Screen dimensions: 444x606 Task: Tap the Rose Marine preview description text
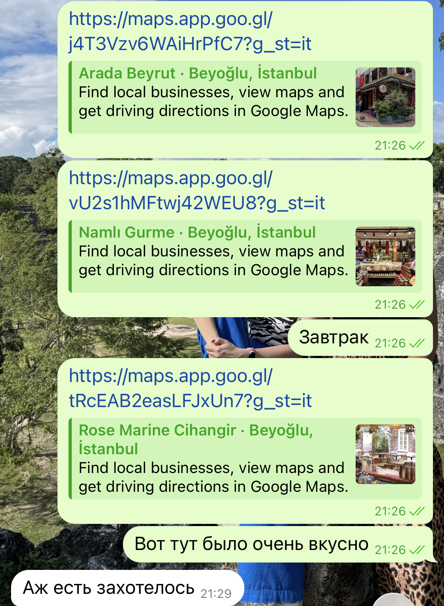click(x=214, y=477)
